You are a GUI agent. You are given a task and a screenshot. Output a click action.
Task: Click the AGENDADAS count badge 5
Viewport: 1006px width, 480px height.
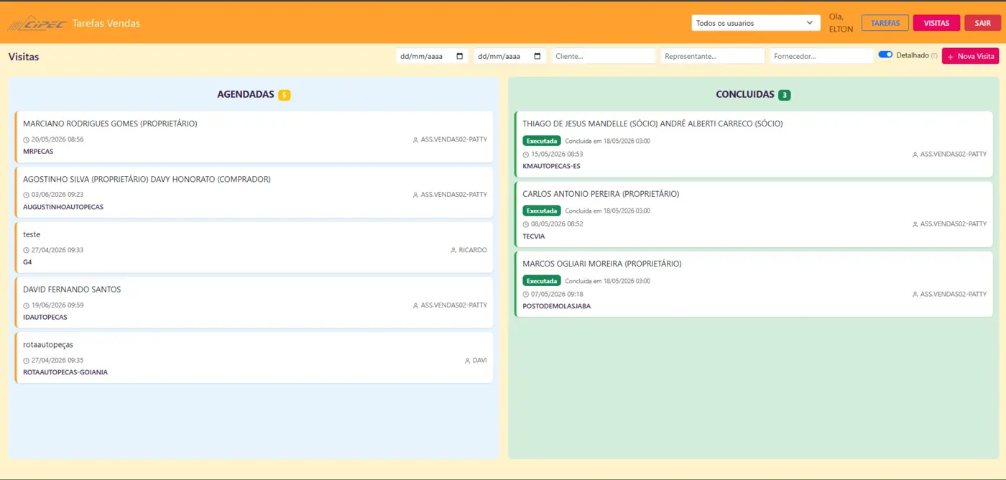[285, 95]
